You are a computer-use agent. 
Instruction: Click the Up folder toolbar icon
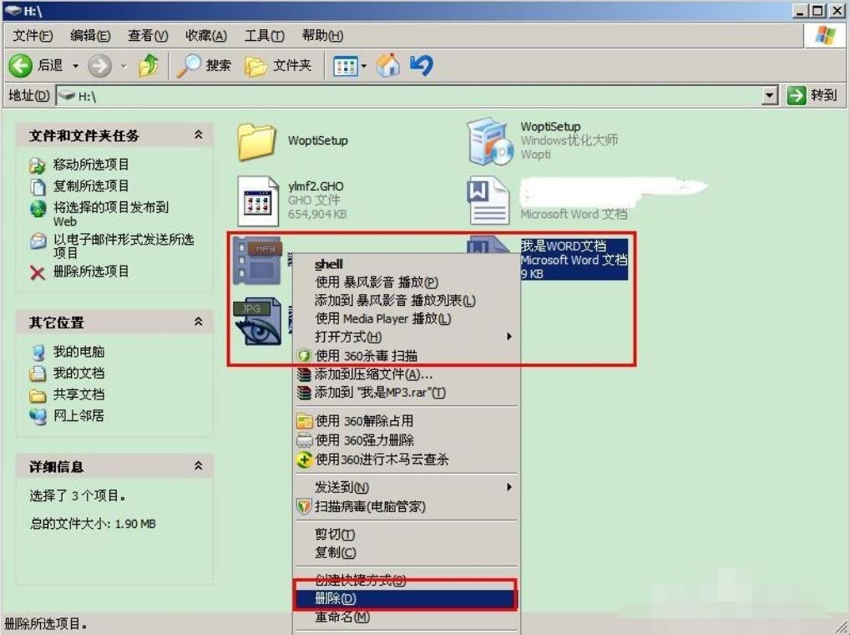pos(149,65)
